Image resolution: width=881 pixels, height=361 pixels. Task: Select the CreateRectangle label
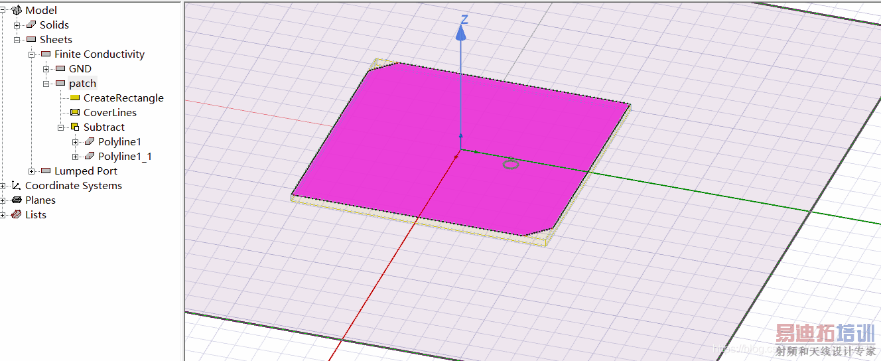click(123, 98)
